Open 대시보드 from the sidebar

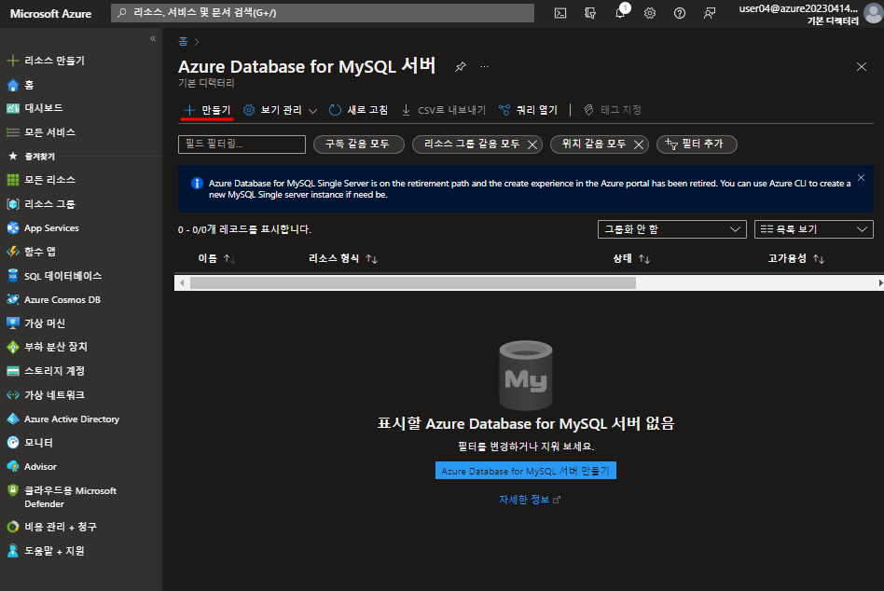tap(44, 108)
